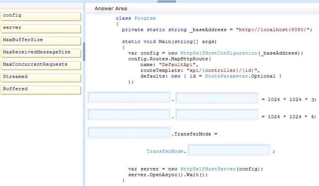
Task: Click the 'name: "DefaultApi"' line
Action: pyautogui.click(x=169, y=65)
